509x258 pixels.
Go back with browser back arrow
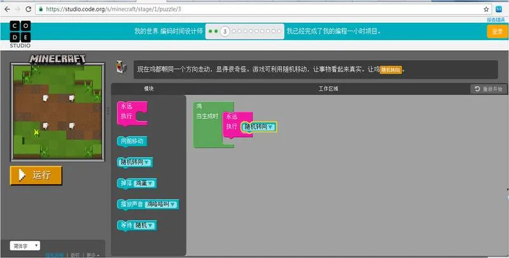[x=7, y=10]
